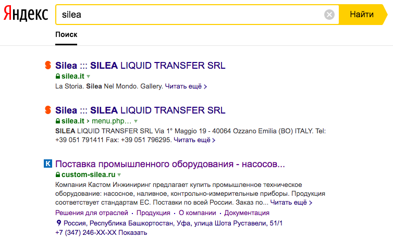Click the padlock icon beside custom-silea.ru
Viewport: 393px width, 251px height.
click(58, 174)
